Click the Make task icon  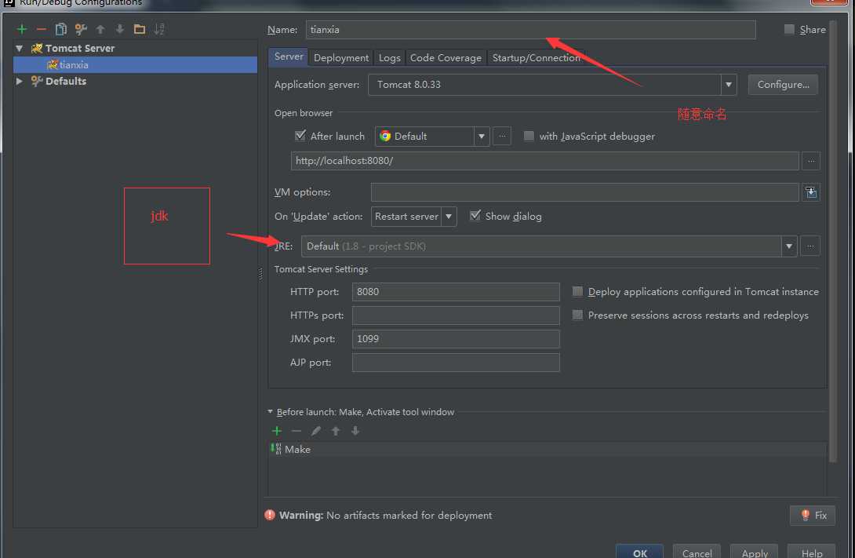pyautogui.click(x=276, y=449)
